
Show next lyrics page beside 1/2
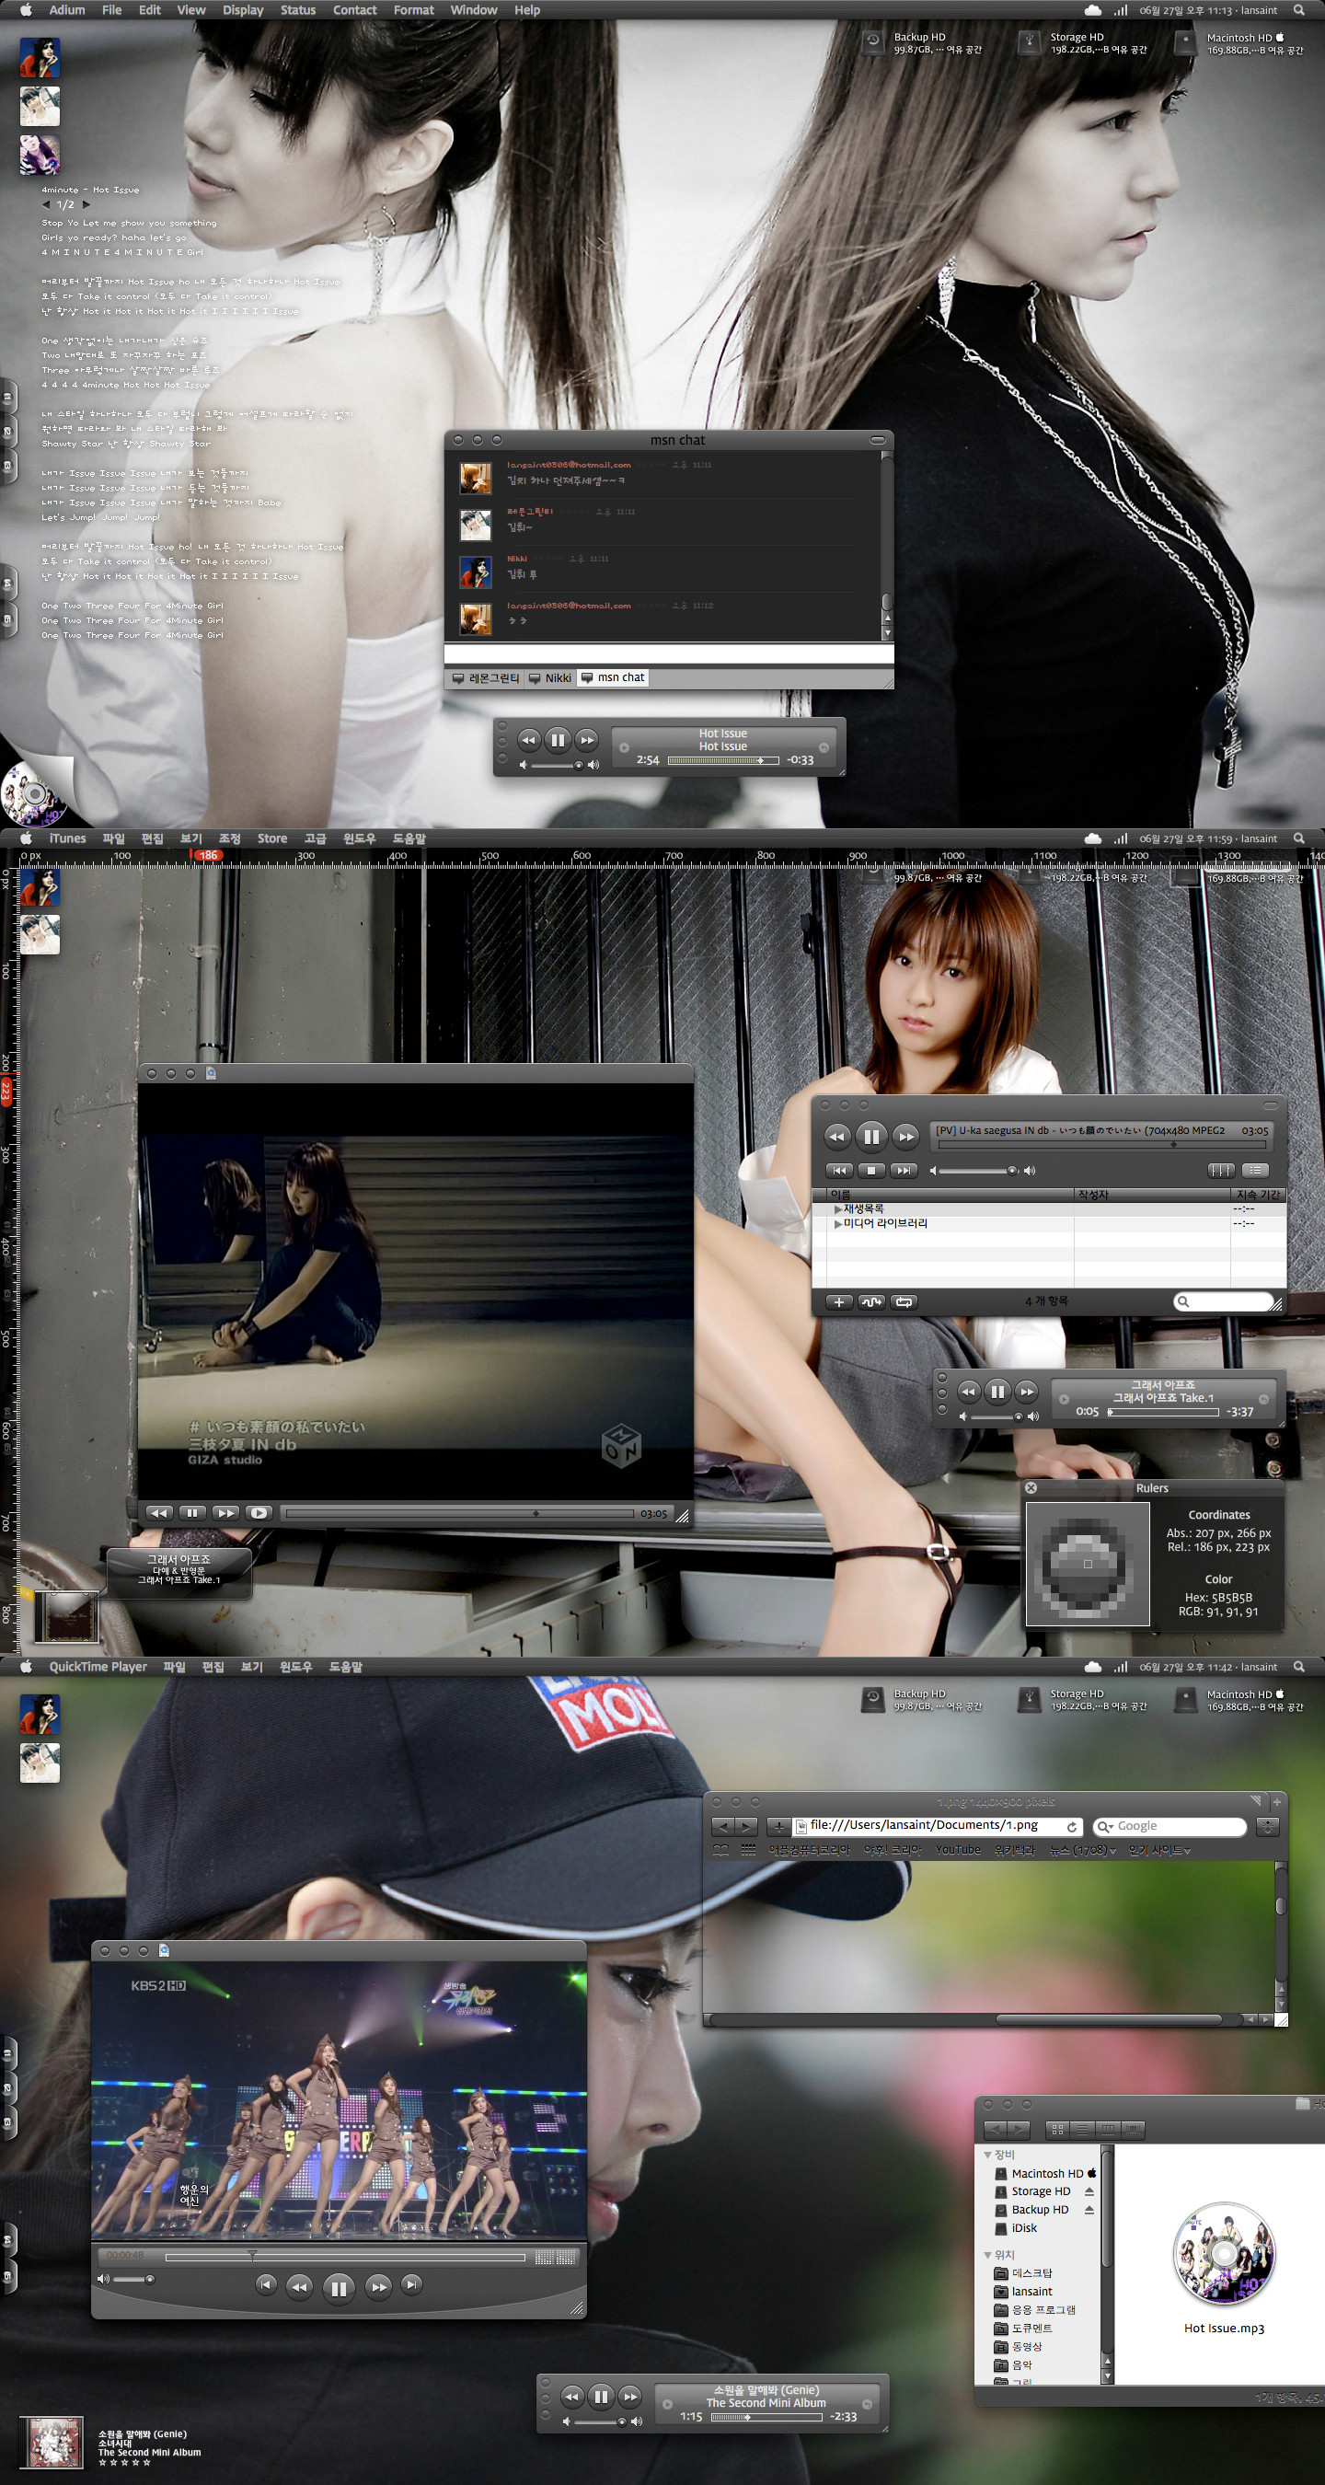coord(86,204)
